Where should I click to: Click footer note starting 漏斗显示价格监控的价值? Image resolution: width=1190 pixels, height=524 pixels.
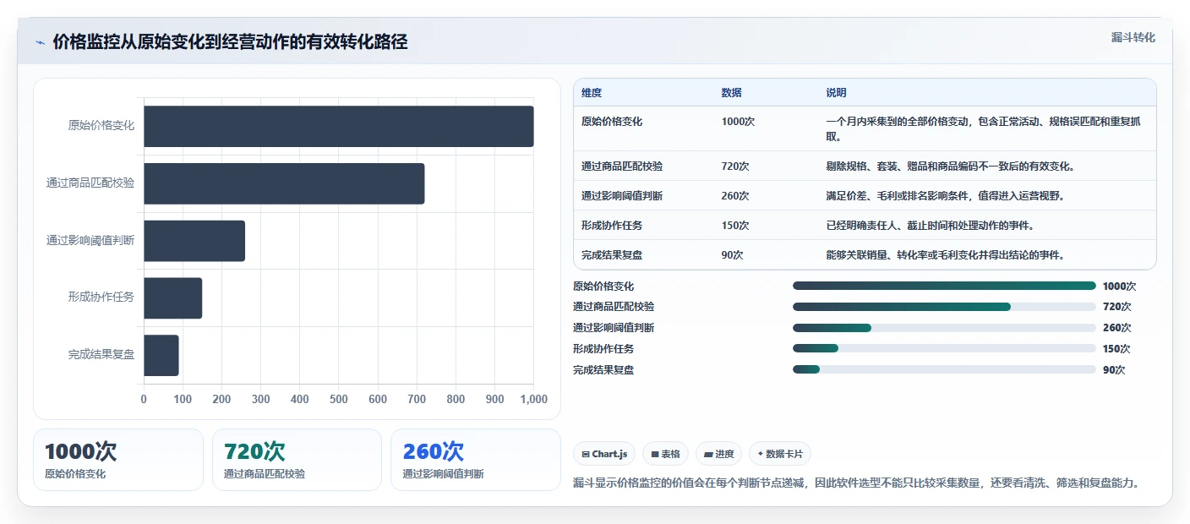pos(857,483)
